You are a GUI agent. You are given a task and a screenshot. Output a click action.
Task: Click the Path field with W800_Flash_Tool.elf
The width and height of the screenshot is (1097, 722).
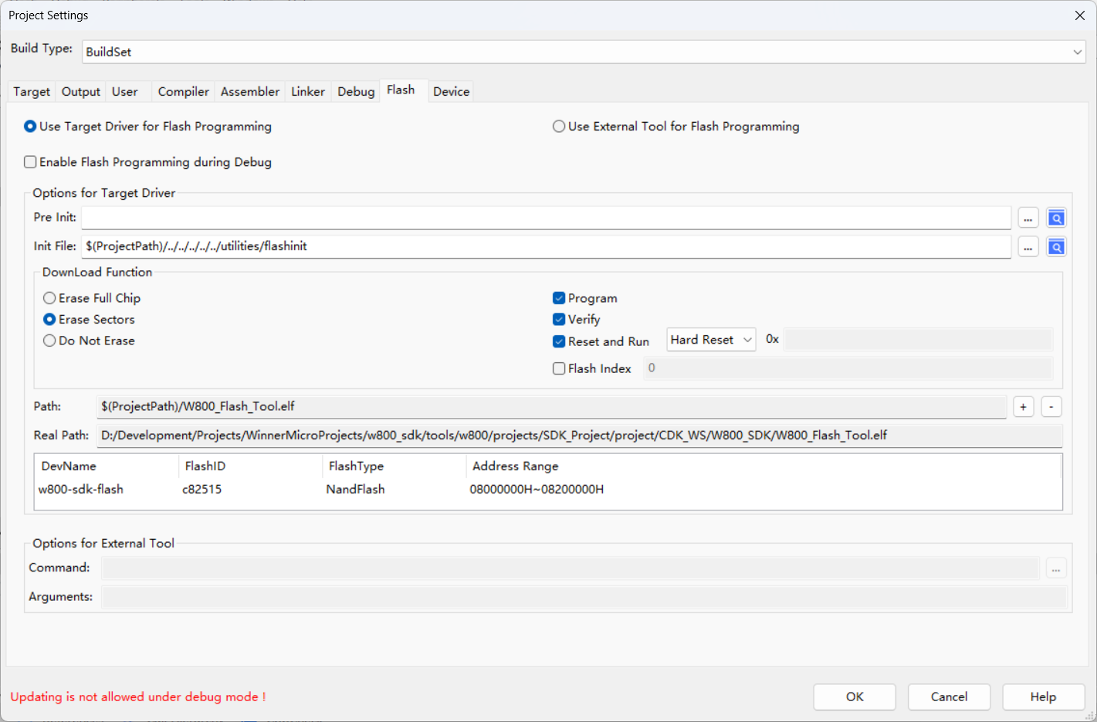(x=551, y=407)
